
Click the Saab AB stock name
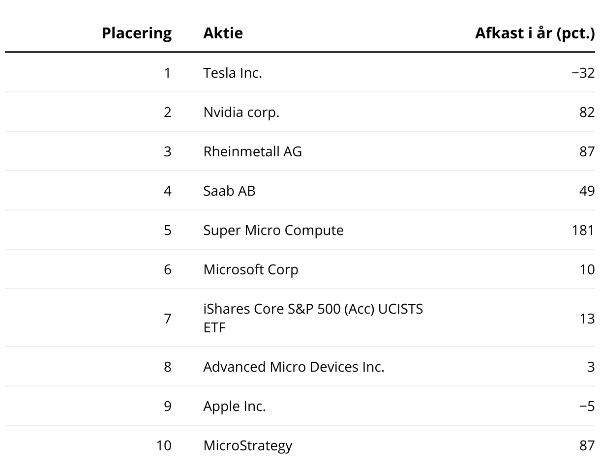(229, 191)
